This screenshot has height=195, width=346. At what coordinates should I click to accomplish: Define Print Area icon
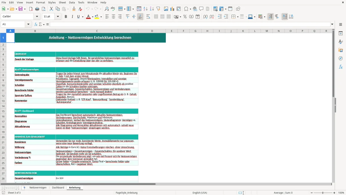215,9
